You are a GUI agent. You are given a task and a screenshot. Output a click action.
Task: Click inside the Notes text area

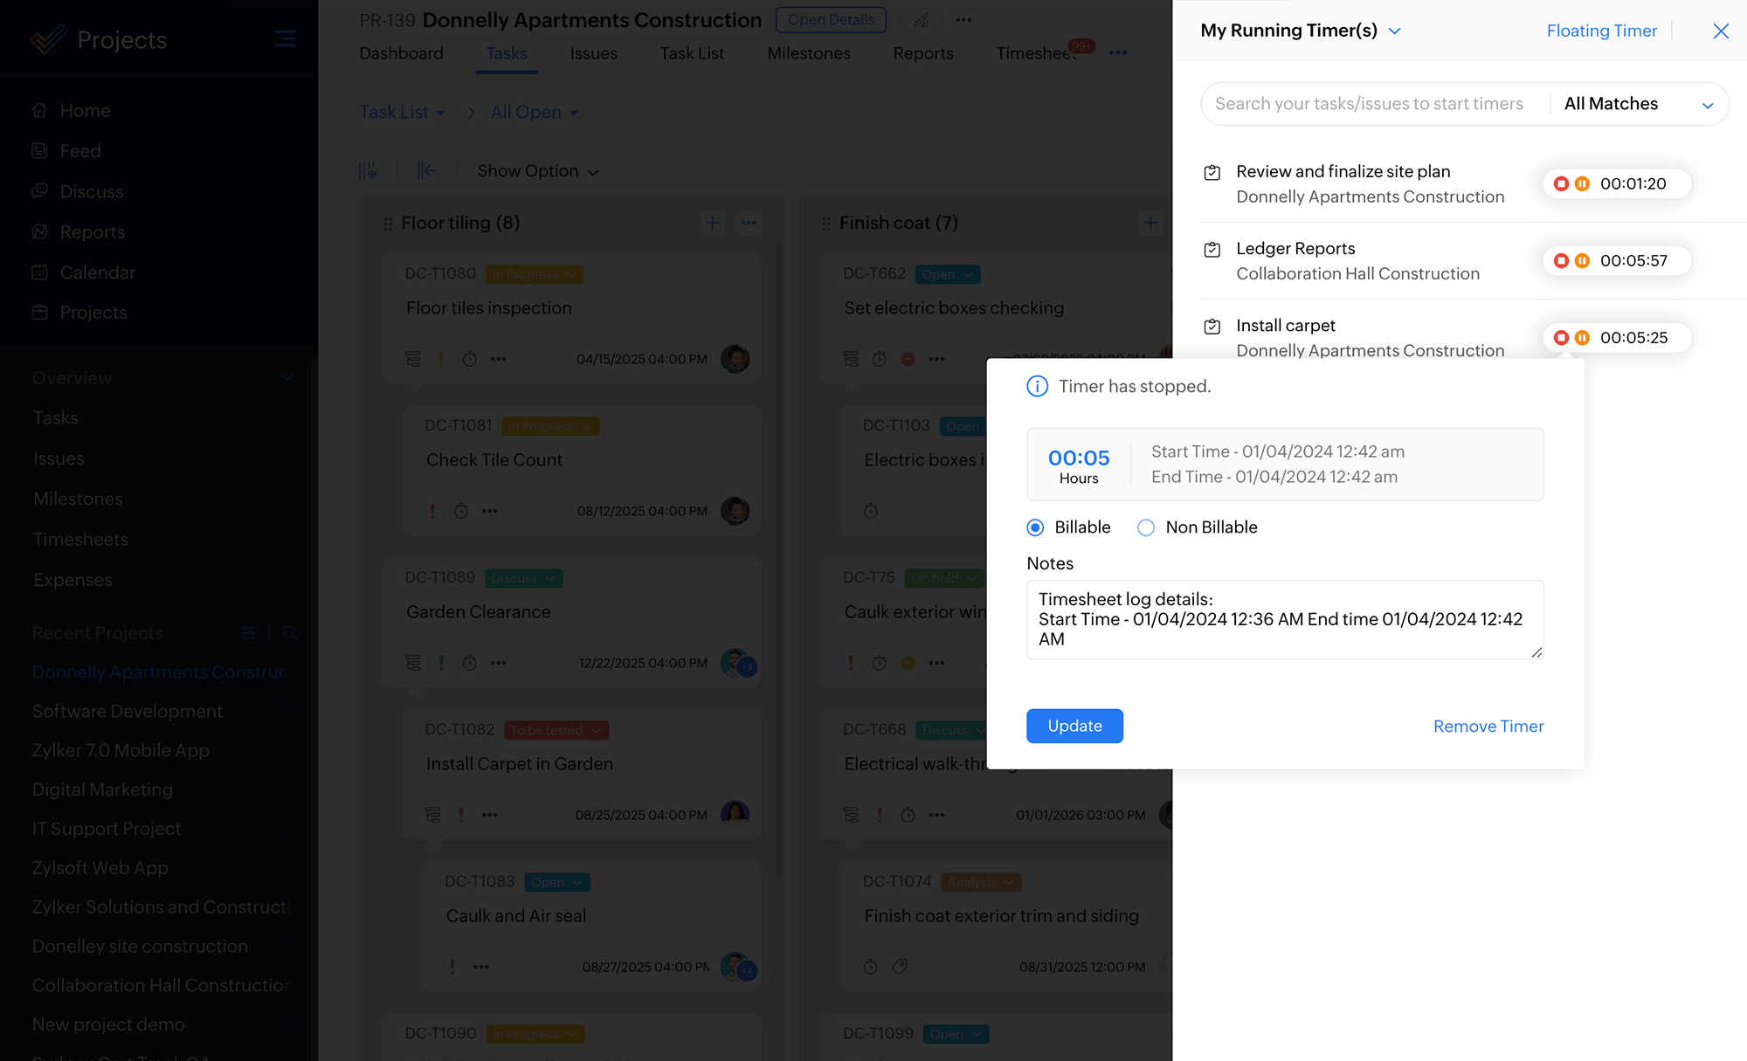pyautogui.click(x=1284, y=619)
